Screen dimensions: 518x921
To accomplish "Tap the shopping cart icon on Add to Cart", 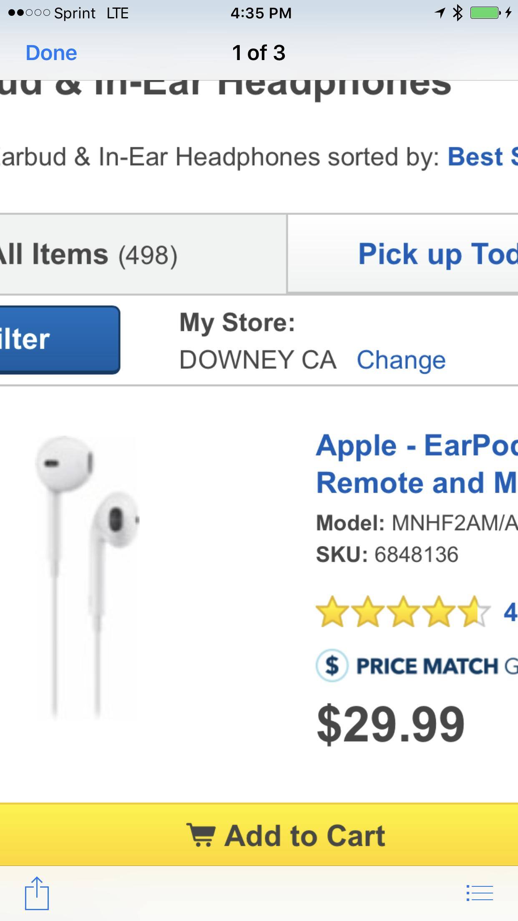I will click(x=201, y=835).
